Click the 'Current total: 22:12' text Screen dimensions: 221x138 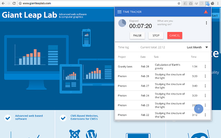[153, 47]
